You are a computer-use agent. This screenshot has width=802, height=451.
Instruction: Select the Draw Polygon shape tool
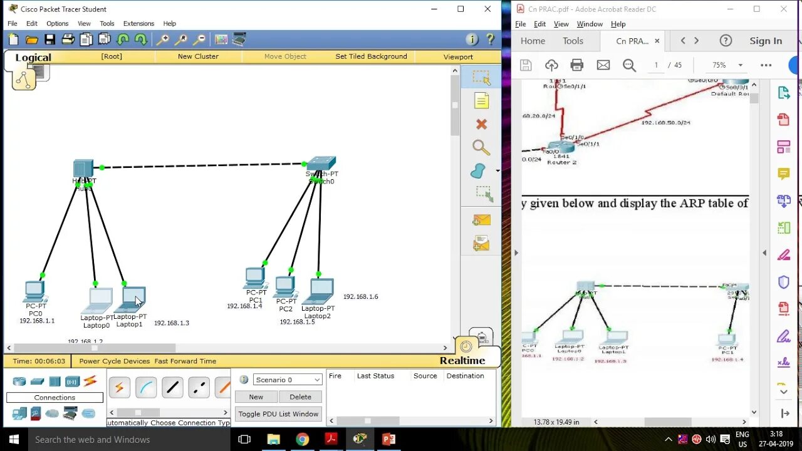(x=478, y=171)
